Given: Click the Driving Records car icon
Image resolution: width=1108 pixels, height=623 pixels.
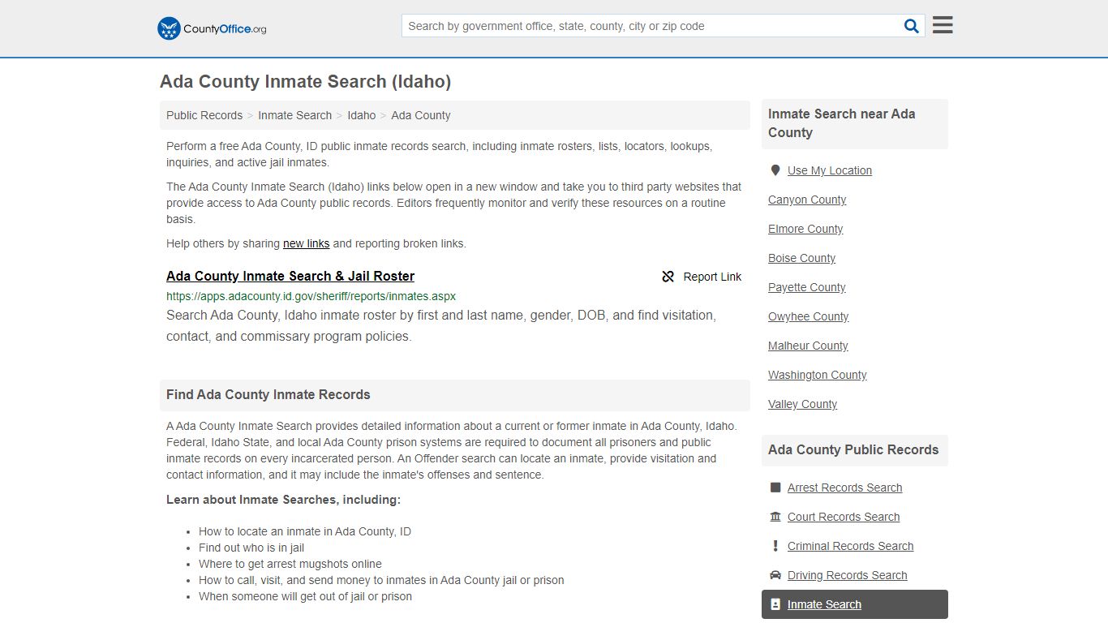Looking at the screenshot, I should click(775, 575).
